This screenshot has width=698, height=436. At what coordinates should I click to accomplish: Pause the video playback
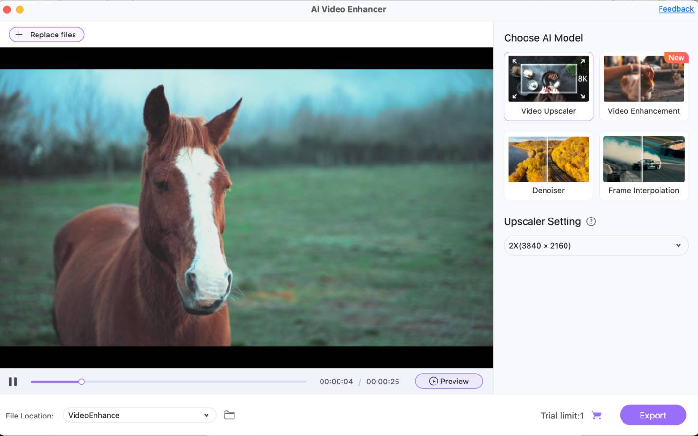click(x=13, y=381)
